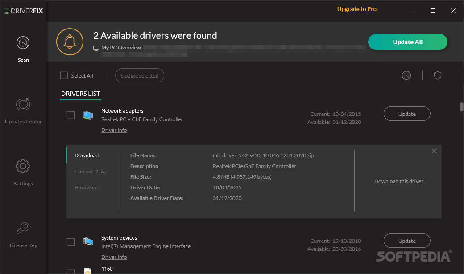The image size is (464, 274).
Task: Click the Available 31/12/2020 date in Network adapters row
Action: coord(334,122)
